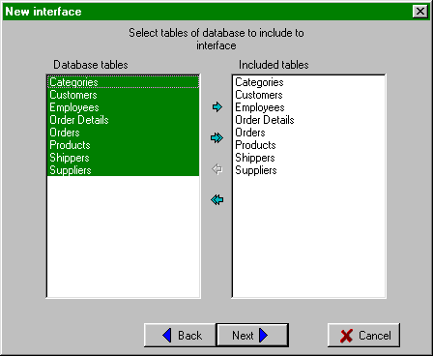Return to the previous step with Back
433x356 pixels.
(180, 336)
